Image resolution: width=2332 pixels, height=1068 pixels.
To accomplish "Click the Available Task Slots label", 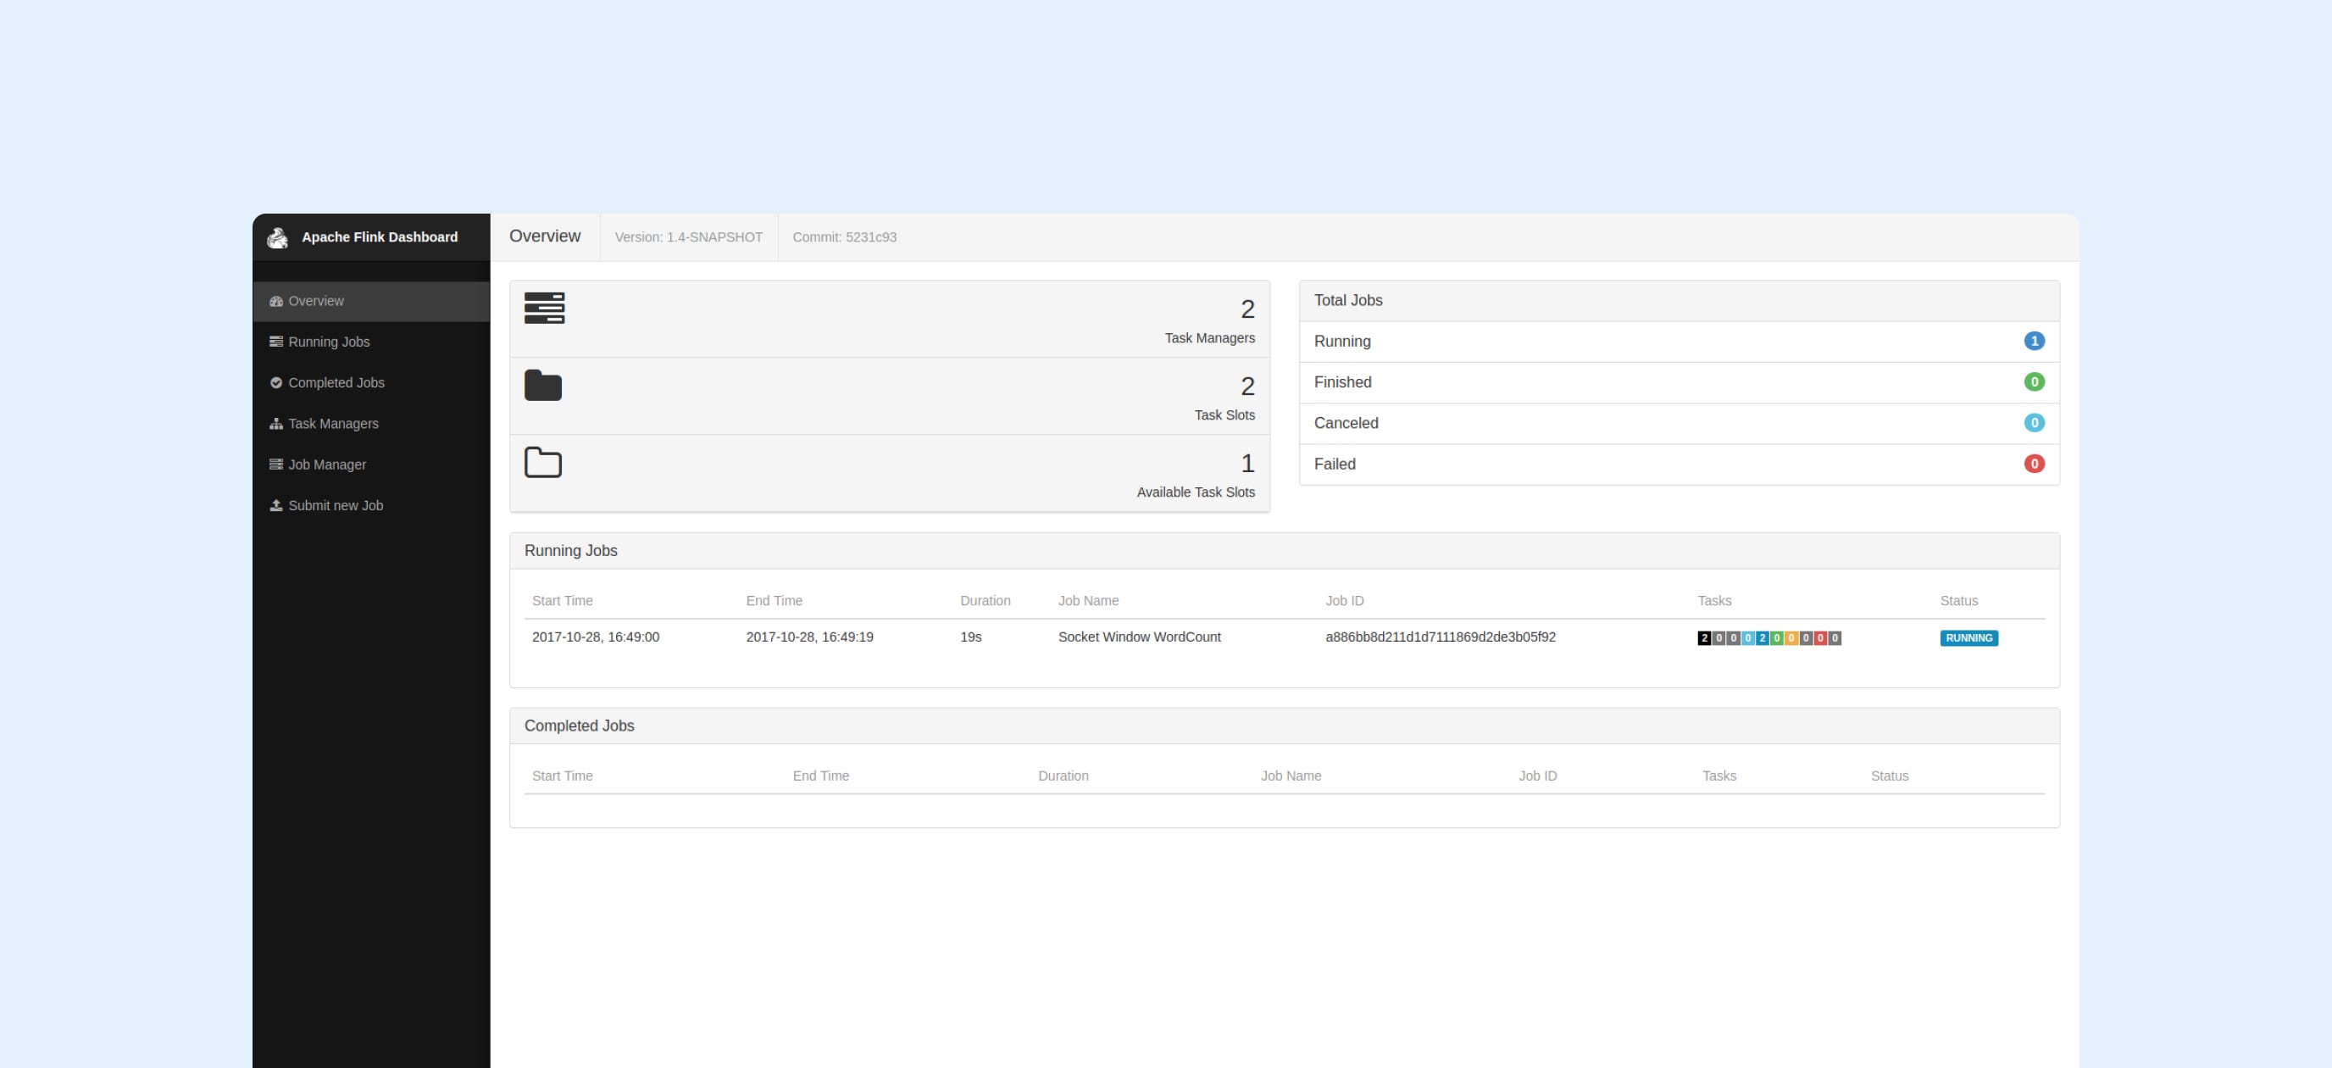I will (1196, 492).
